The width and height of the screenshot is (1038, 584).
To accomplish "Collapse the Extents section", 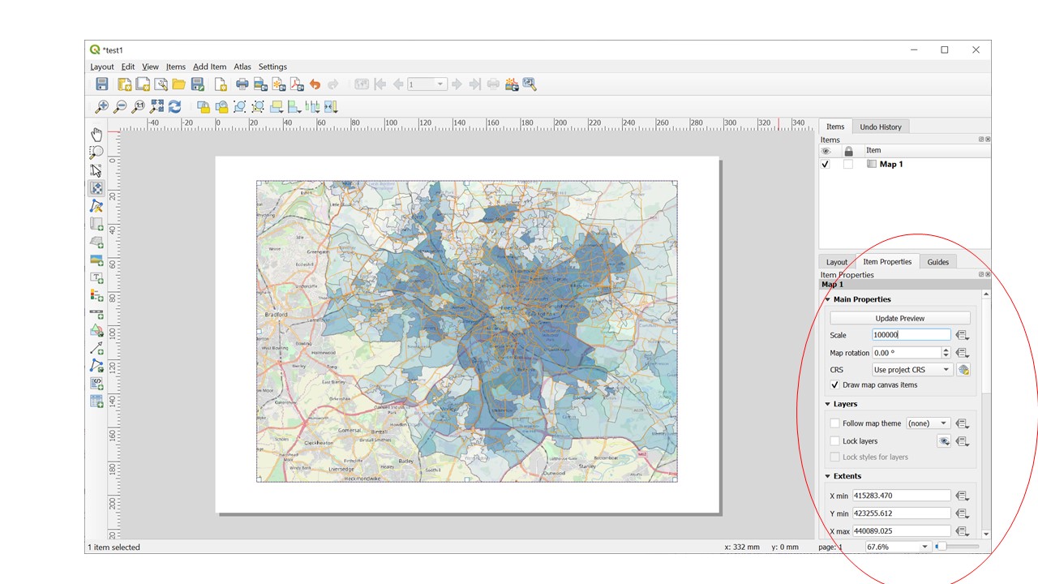I will coord(828,476).
